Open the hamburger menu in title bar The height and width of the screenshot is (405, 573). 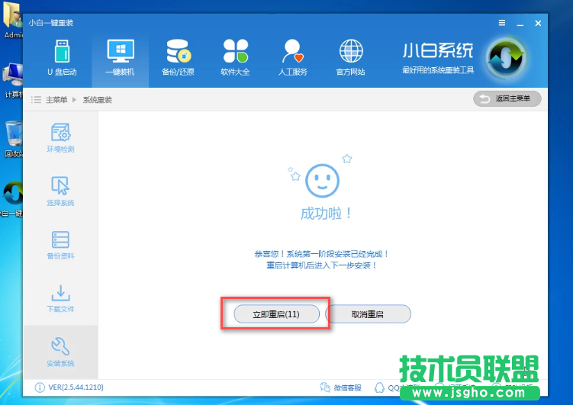(x=502, y=23)
